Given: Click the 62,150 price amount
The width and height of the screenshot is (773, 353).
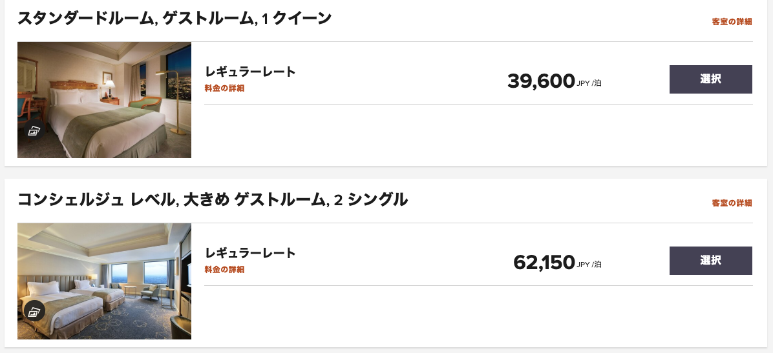Looking at the screenshot, I should click(x=544, y=262).
